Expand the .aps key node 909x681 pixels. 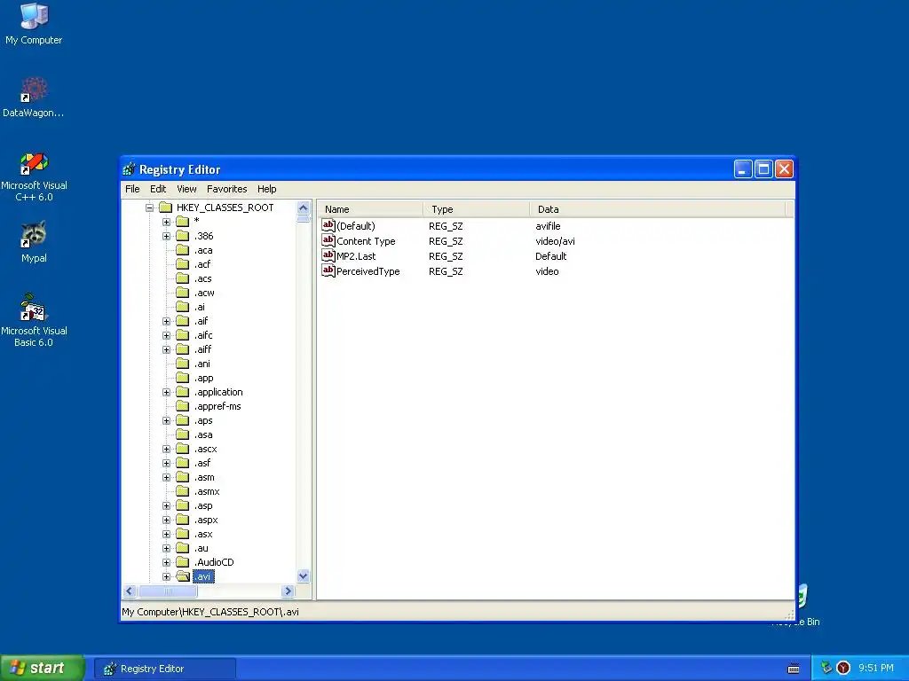(x=166, y=420)
